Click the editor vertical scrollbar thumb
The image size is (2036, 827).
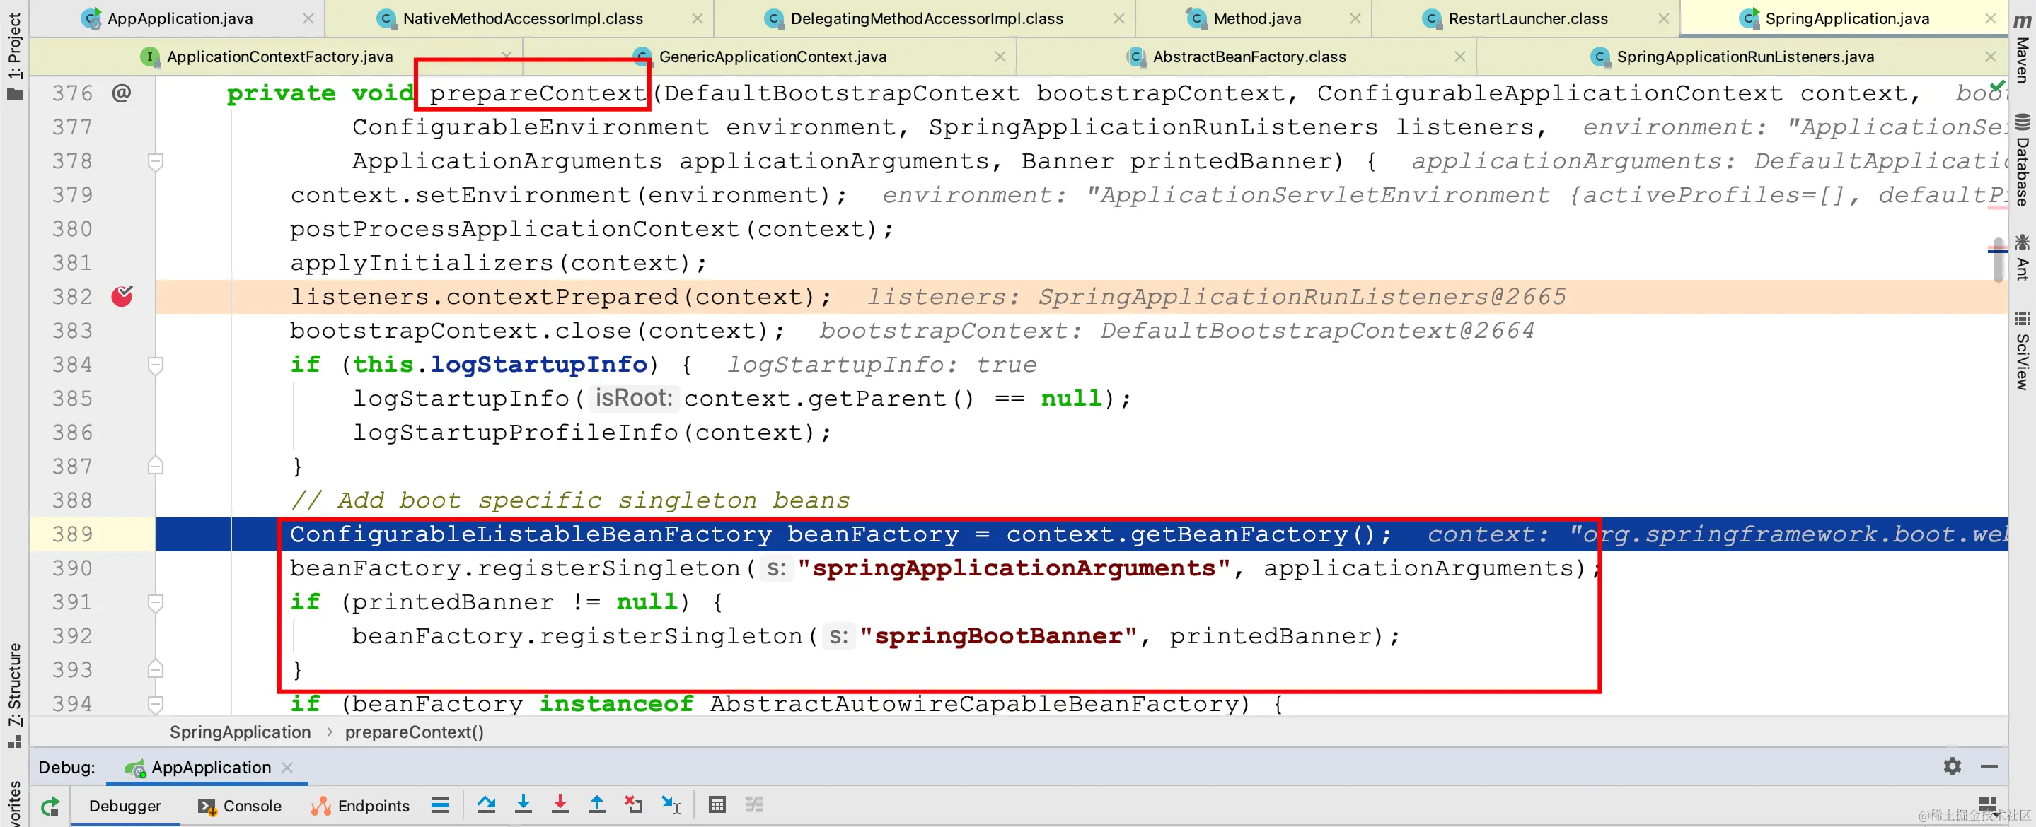pos(1998,261)
